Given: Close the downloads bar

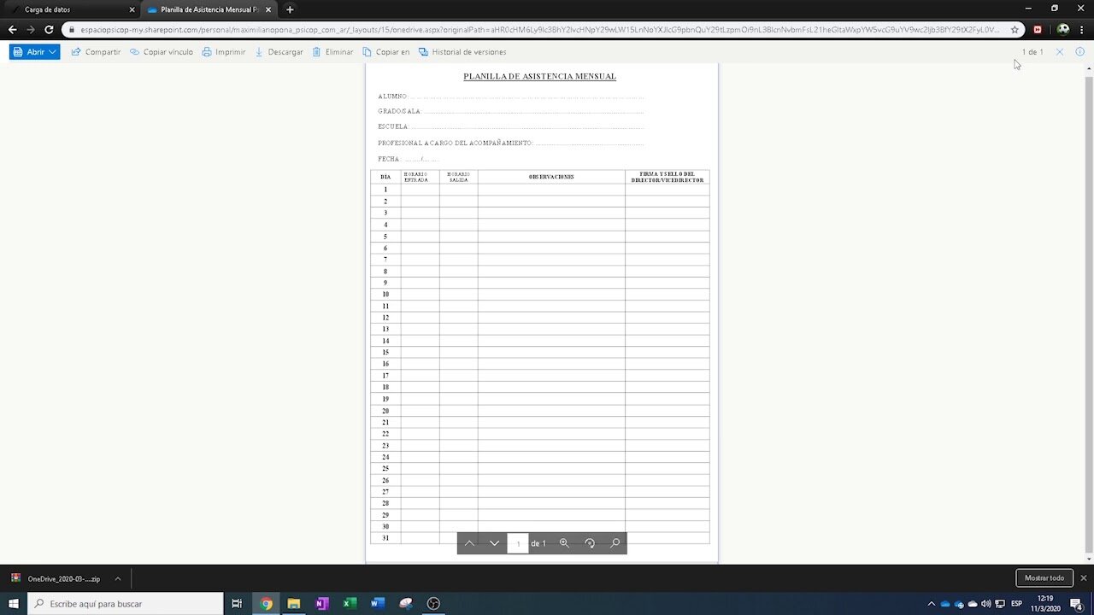Looking at the screenshot, I should click(1083, 578).
